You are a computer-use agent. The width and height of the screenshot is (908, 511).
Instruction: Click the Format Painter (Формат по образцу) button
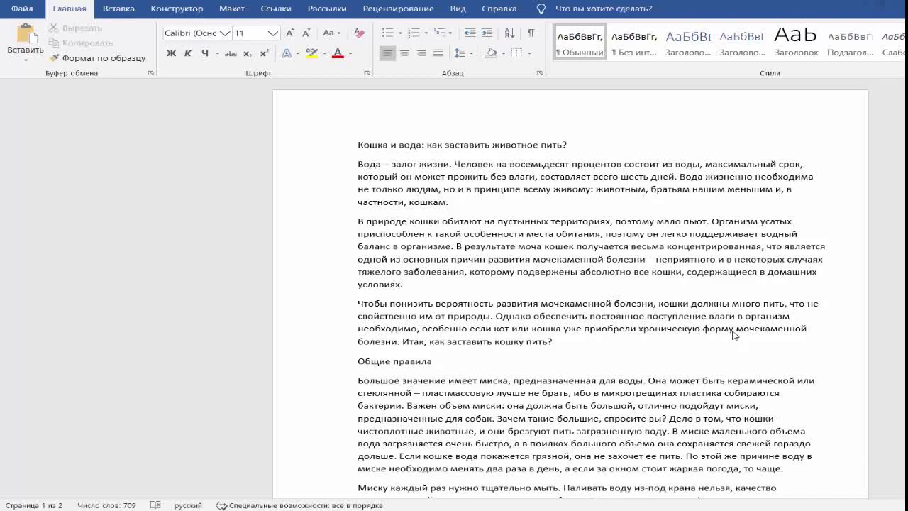97,58
